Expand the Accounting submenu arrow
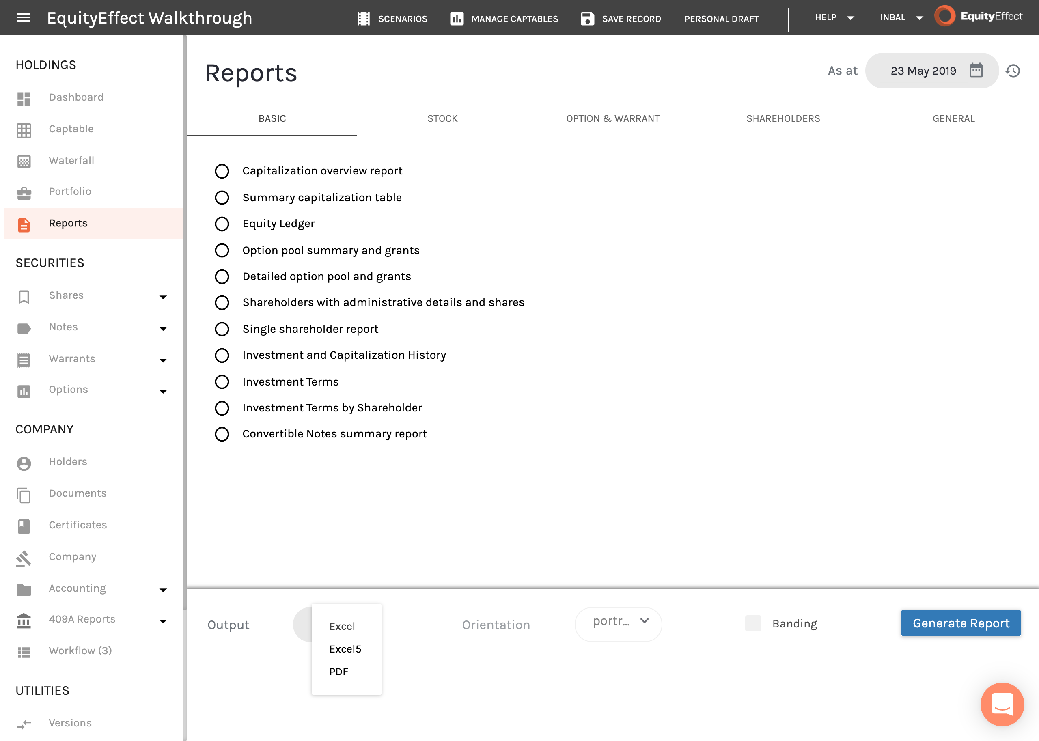1039x741 pixels. [163, 590]
